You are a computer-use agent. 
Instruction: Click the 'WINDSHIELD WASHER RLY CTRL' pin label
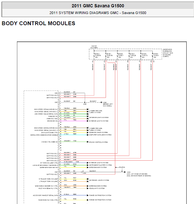46,186
